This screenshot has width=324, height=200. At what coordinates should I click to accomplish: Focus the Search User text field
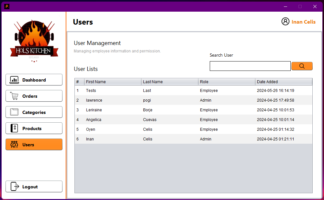pos(250,66)
